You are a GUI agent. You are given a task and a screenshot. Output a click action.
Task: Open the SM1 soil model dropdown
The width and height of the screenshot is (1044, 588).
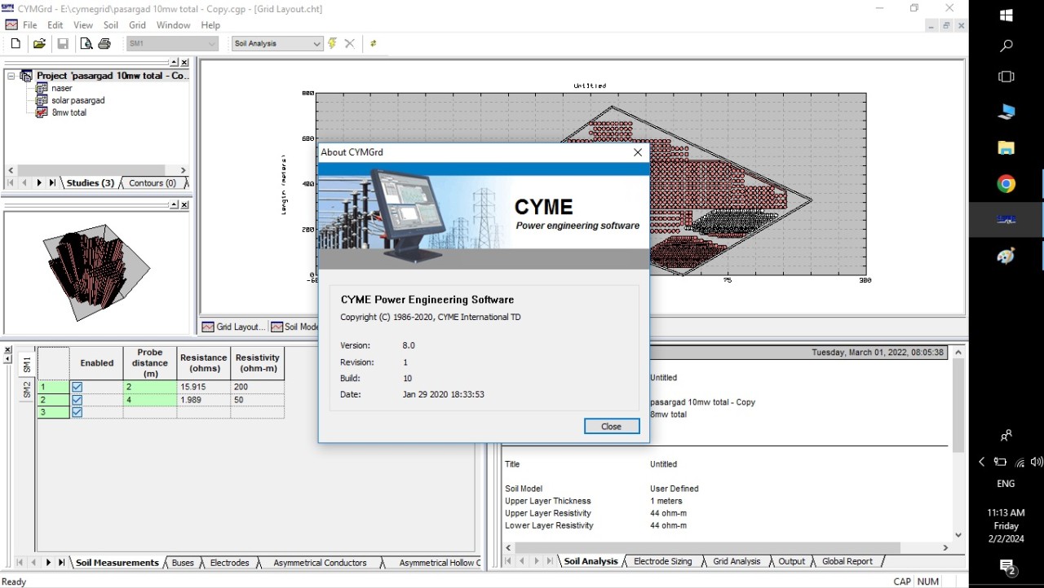172,44
